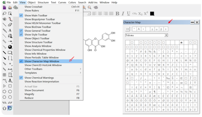Click the Italic formatting icon
The image size is (202, 117).
(x=123, y=13)
